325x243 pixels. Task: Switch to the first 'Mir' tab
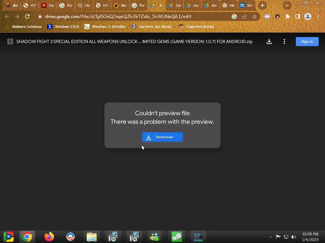(12, 6)
